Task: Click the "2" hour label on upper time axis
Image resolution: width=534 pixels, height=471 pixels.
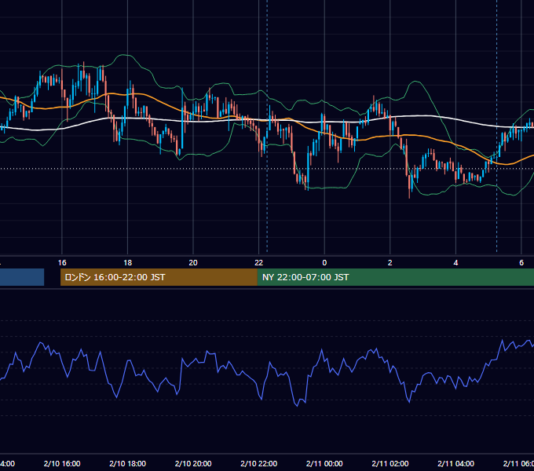Action: tap(390, 263)
